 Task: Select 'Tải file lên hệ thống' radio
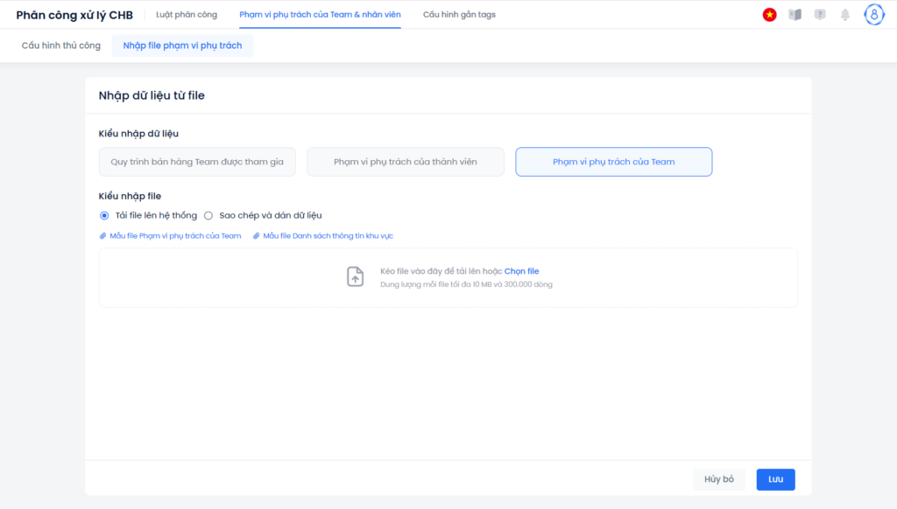[104, 215]
